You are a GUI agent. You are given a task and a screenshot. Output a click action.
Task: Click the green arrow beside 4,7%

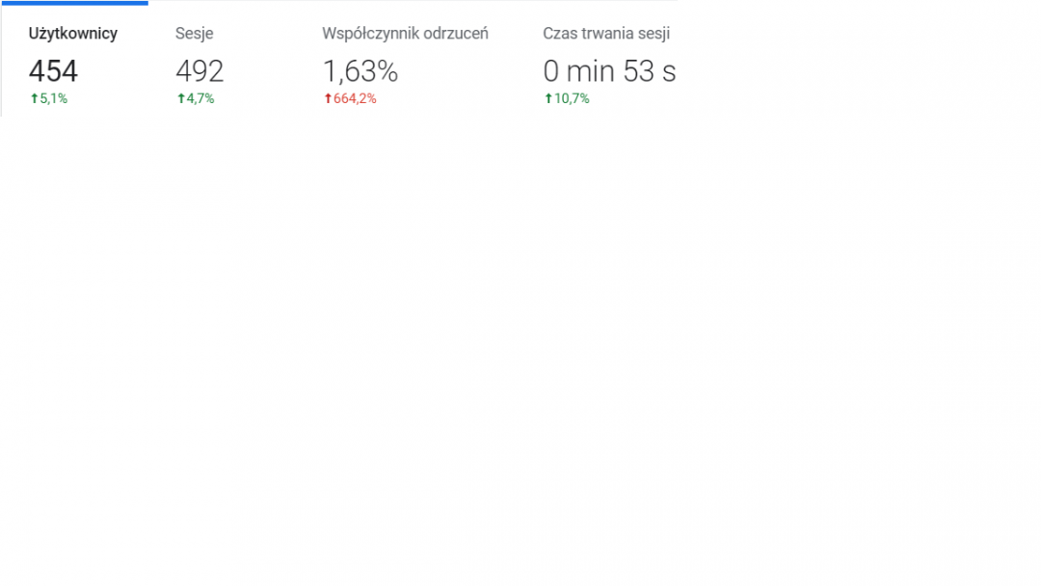(180, 98)
